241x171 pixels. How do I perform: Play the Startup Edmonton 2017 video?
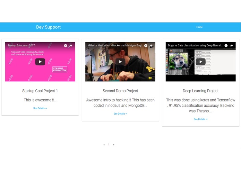click(40, 62)
